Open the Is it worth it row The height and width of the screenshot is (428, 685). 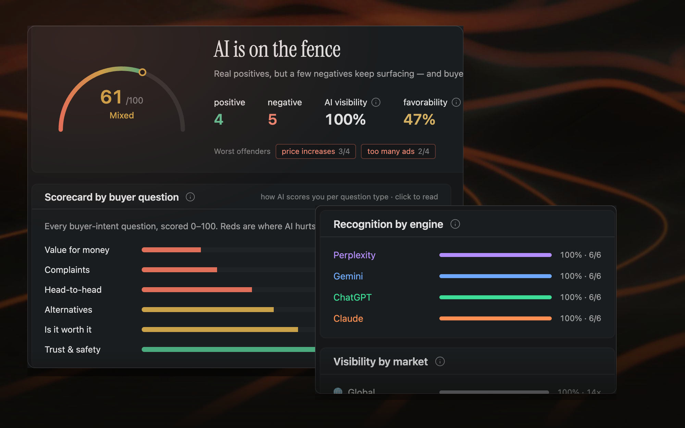180,329
